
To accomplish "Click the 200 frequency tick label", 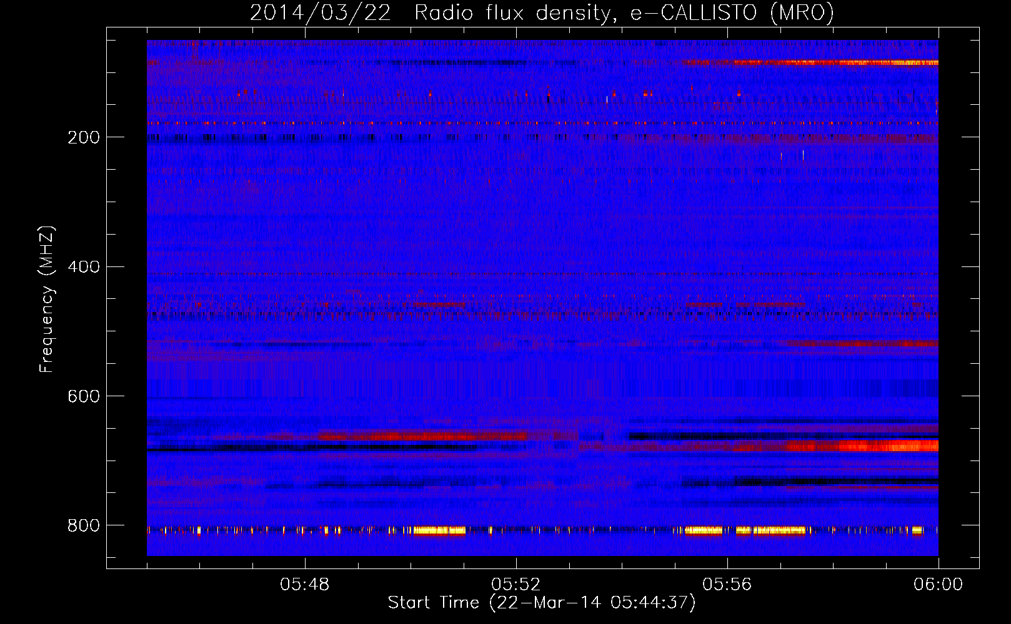I will pos(84,137).
